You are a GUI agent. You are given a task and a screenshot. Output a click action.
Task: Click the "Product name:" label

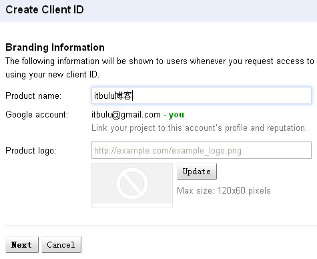click(33, 95)
